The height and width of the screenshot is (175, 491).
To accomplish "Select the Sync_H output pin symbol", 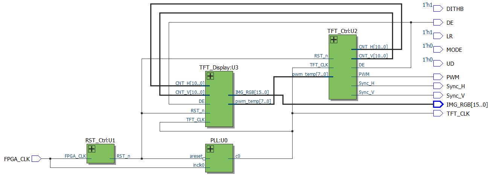I will (x=438, y=86).
